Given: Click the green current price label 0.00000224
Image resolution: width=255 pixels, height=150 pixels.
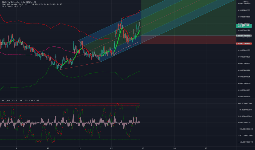Looking at the screenshot, I should click(244, 26).
